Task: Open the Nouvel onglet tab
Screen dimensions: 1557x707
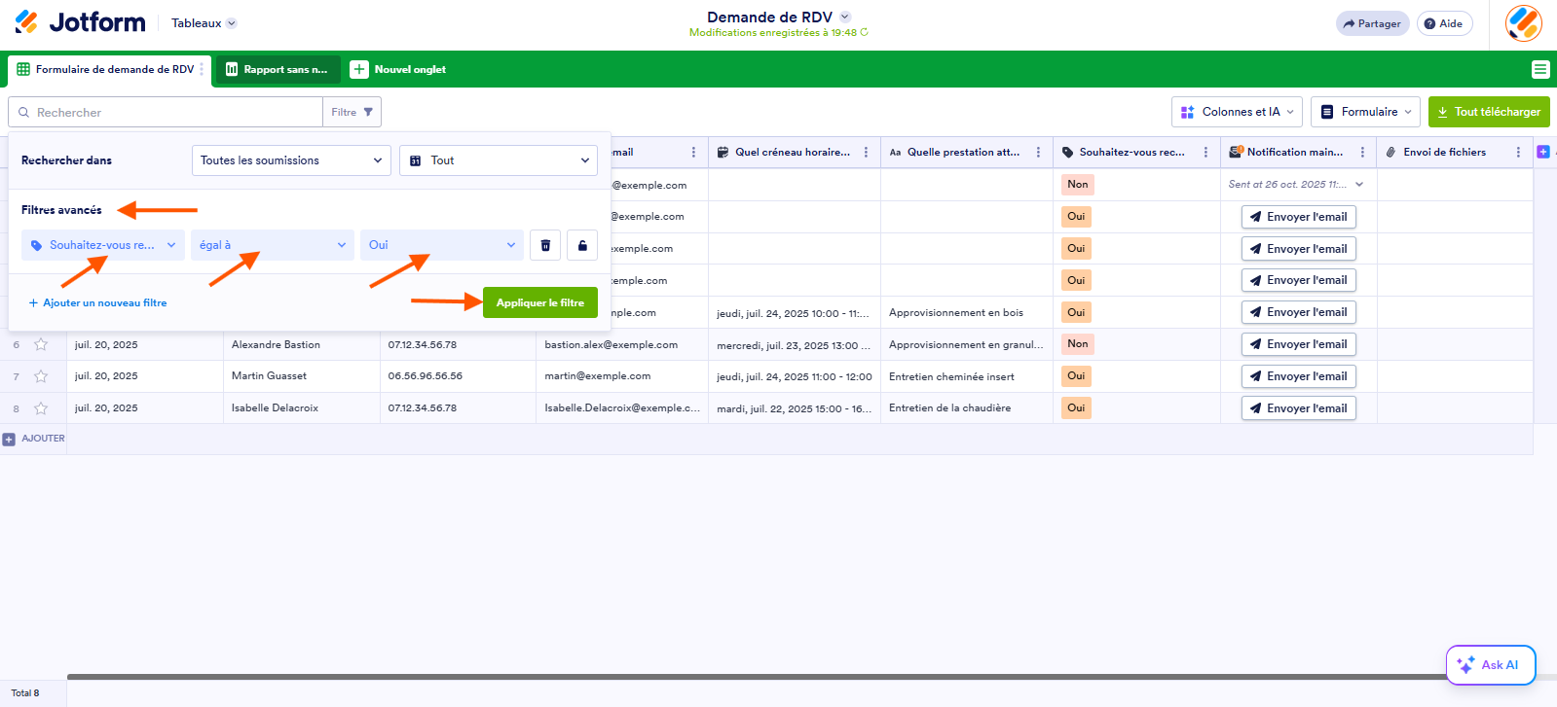Action: tap(398, 69)
